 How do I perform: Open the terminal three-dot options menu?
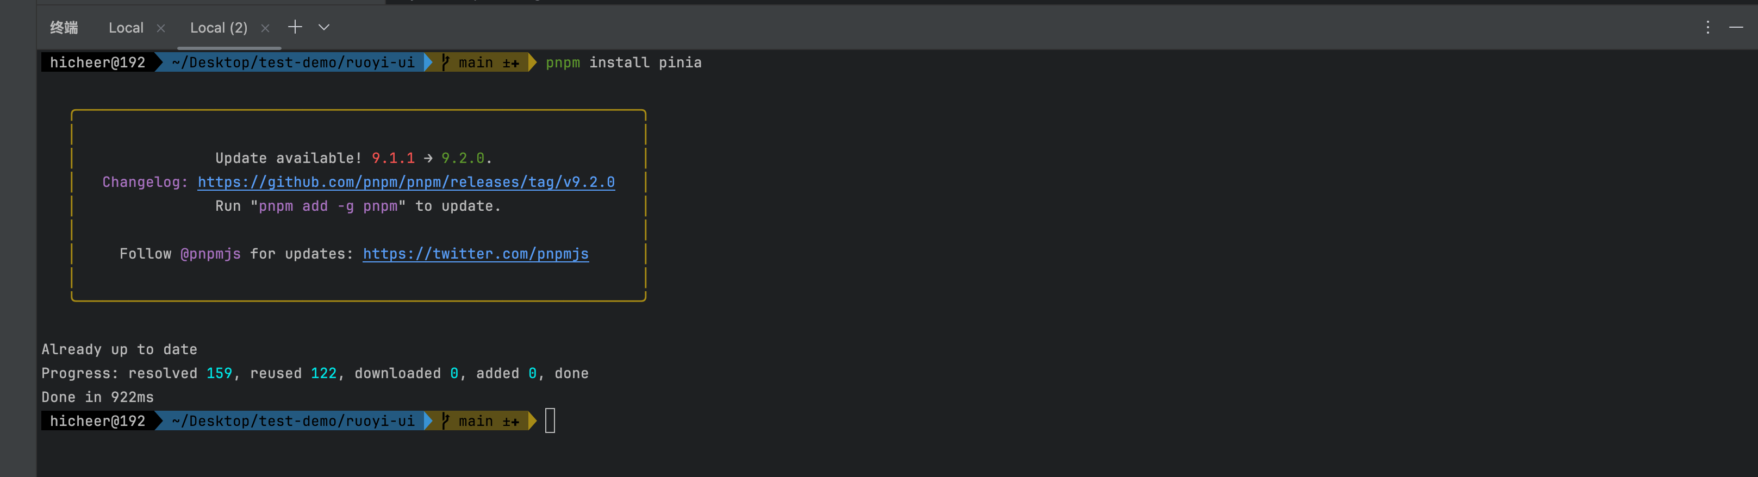1707,27
